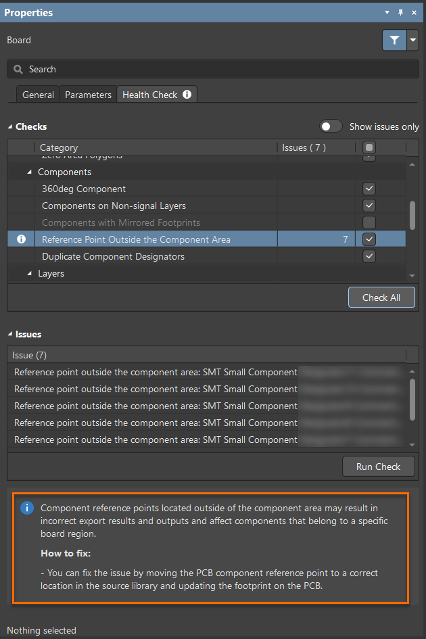Viewport: 426px width, 639px height.
Task: Click in the Search field
Action: 216,70
